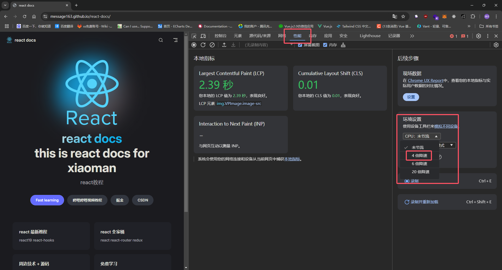Viewport: 502px width, 270px height.
Task: Click the record performance circle icon
Action: pyautogui.click(x=194, y=45)
